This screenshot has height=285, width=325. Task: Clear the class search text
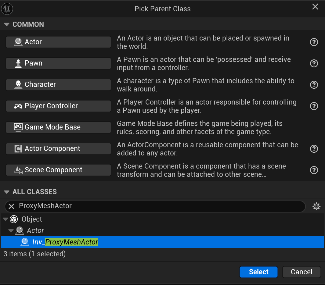(12, 206)
